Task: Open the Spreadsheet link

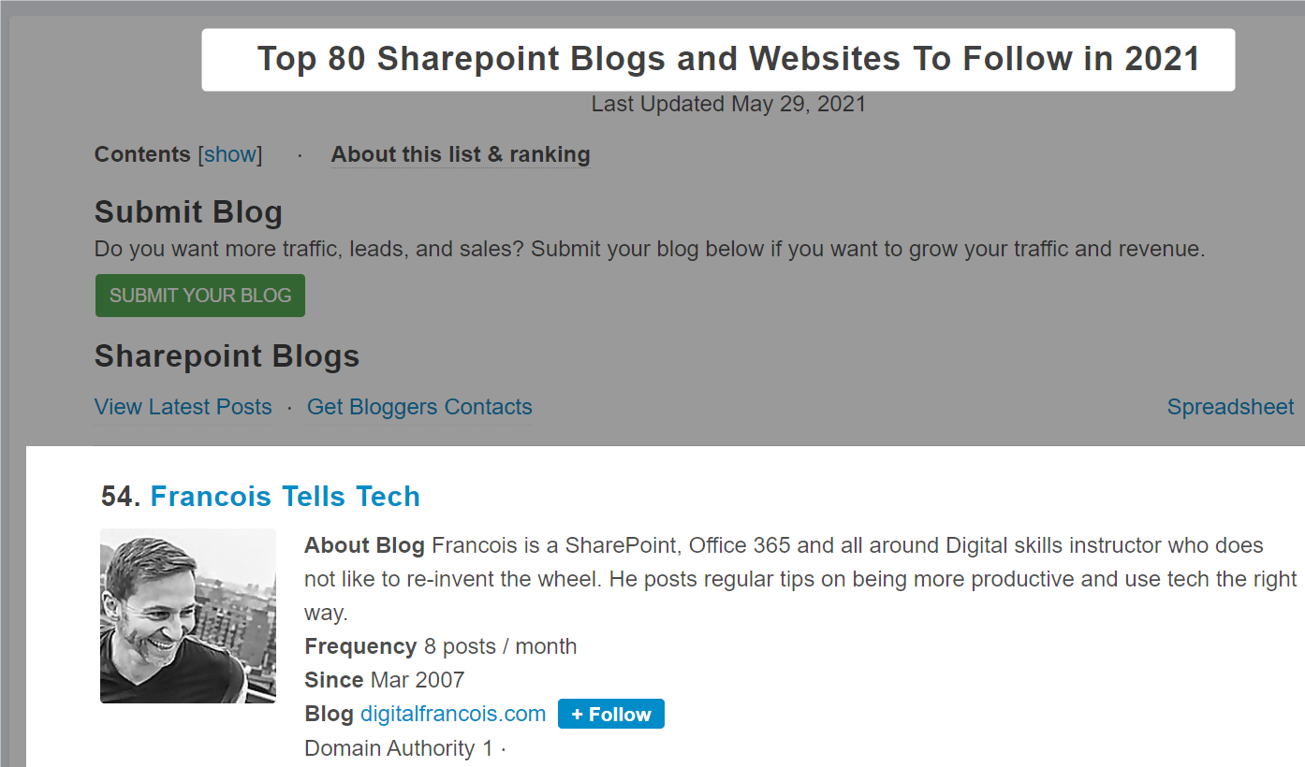Action: click(x=1230, y=408)
